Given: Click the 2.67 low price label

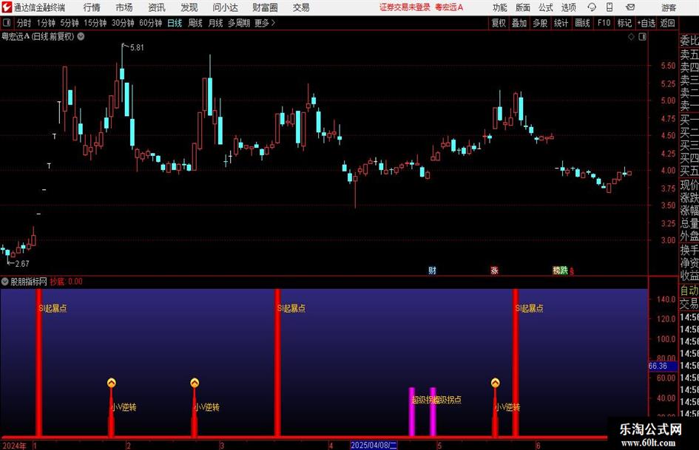Looking at the screenshot, I should [x=22, y=264].
